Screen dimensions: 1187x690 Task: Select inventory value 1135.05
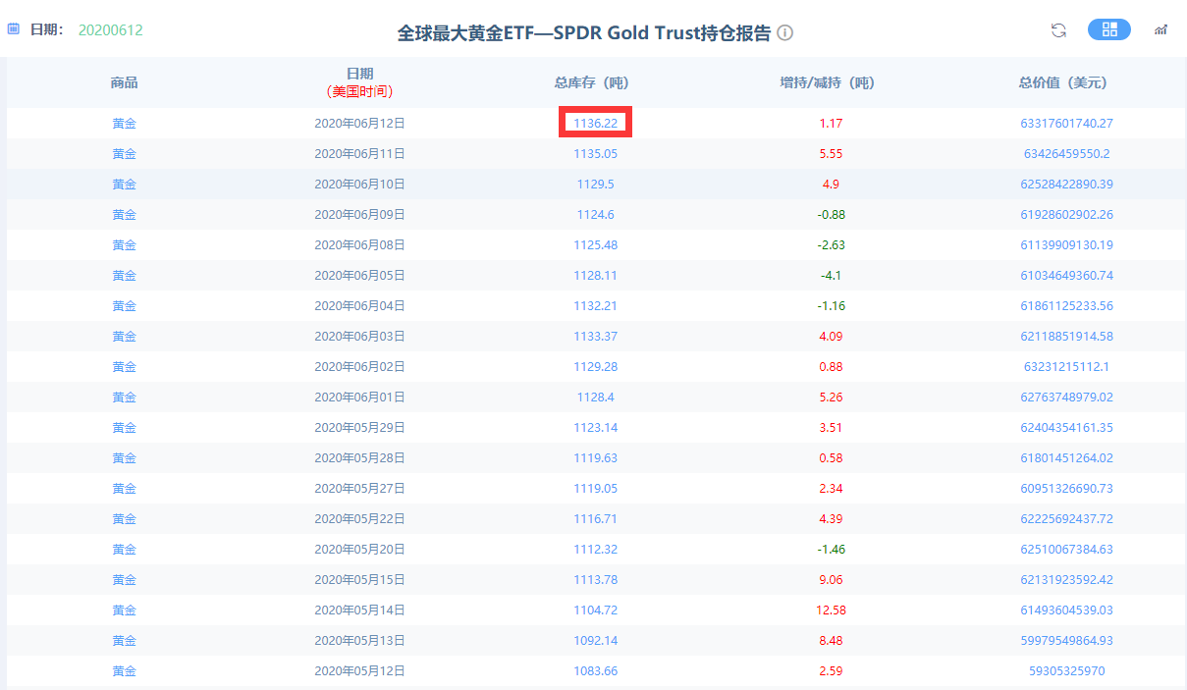[x=596, y=154]
